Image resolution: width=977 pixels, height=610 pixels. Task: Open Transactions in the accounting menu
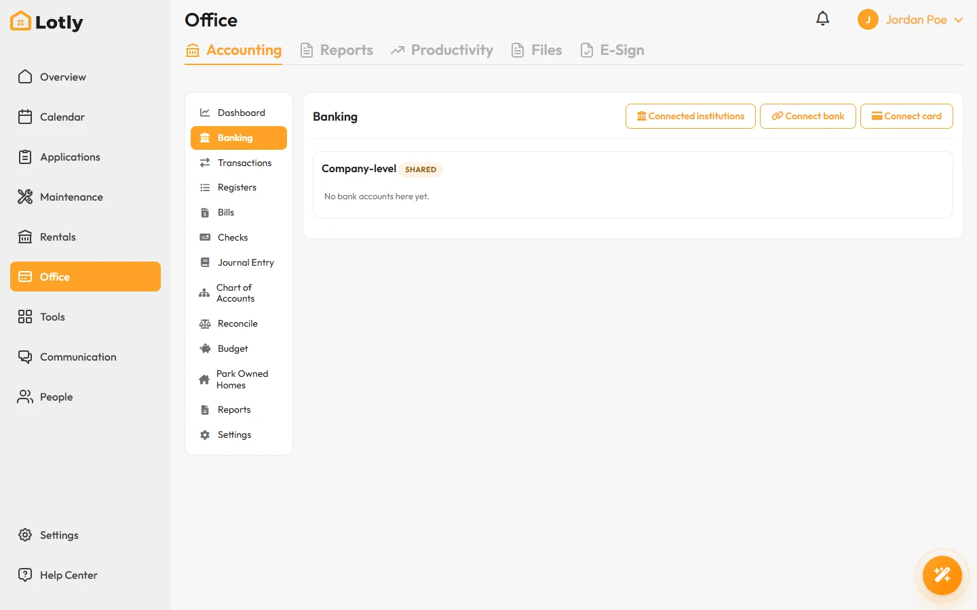point(239,163)
